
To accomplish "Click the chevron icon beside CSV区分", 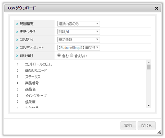I will pos(17,40).
